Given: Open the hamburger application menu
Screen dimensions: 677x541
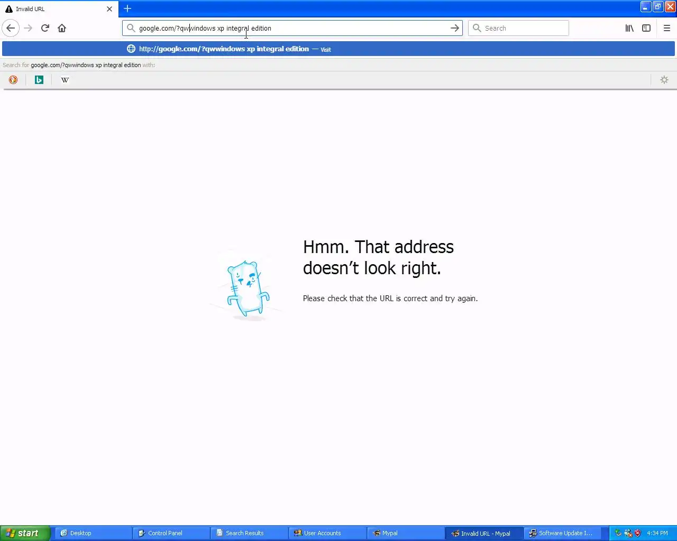Looking at the screenshot, I should 667,28.
